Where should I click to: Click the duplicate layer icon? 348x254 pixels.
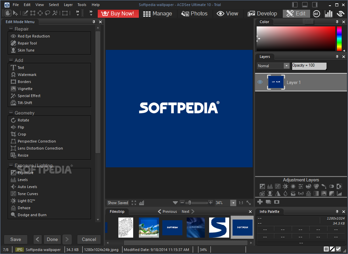click(x=268, y=202)
